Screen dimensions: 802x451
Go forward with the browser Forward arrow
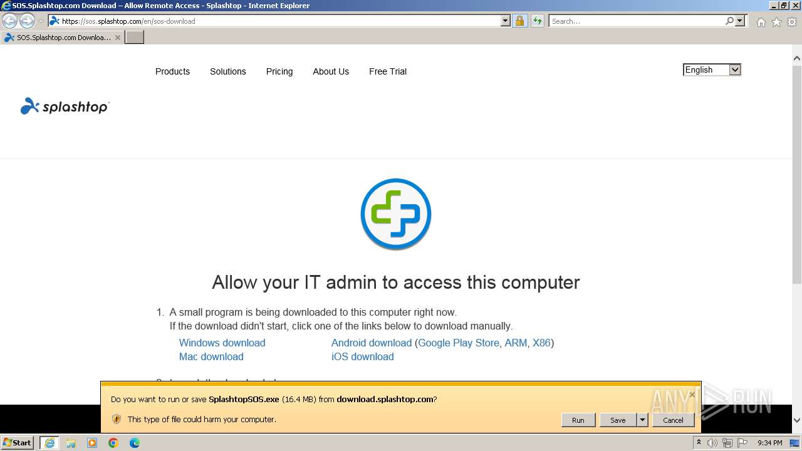[27, 21]
